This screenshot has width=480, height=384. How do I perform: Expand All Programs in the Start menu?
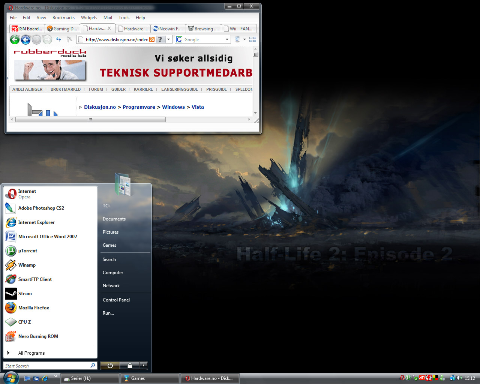coord(50,353)
